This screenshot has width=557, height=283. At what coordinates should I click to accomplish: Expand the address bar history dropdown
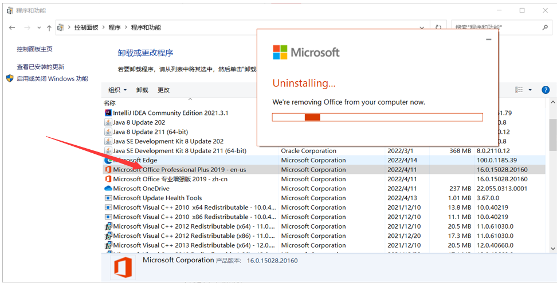point(422,27)
